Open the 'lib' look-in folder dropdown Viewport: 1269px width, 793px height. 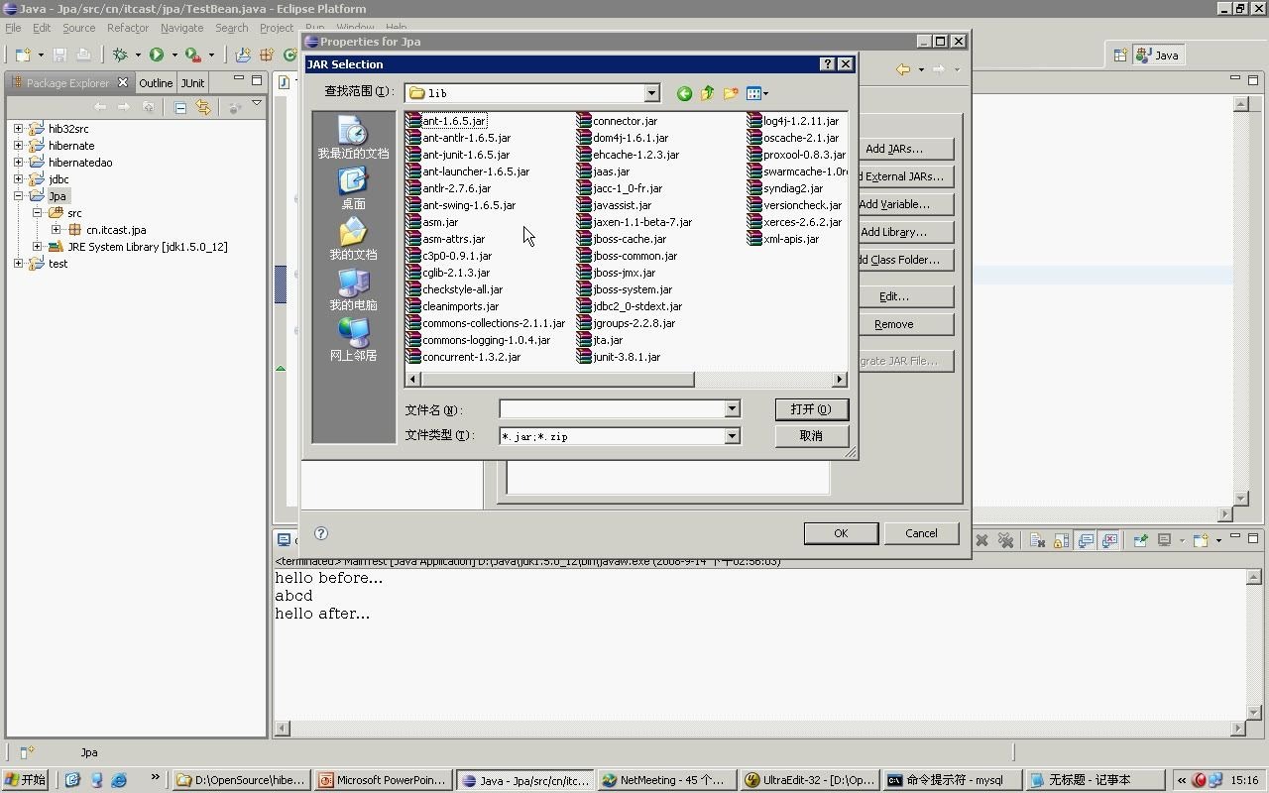tap(651, 93)
